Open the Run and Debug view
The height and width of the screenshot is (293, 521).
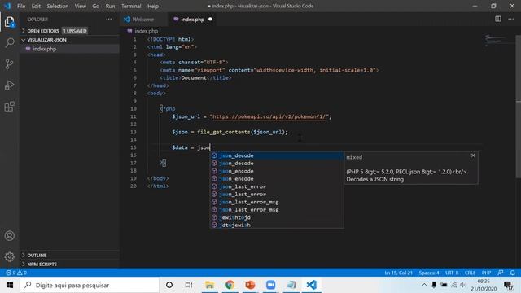pyautogui.click(x=9, y=85)
